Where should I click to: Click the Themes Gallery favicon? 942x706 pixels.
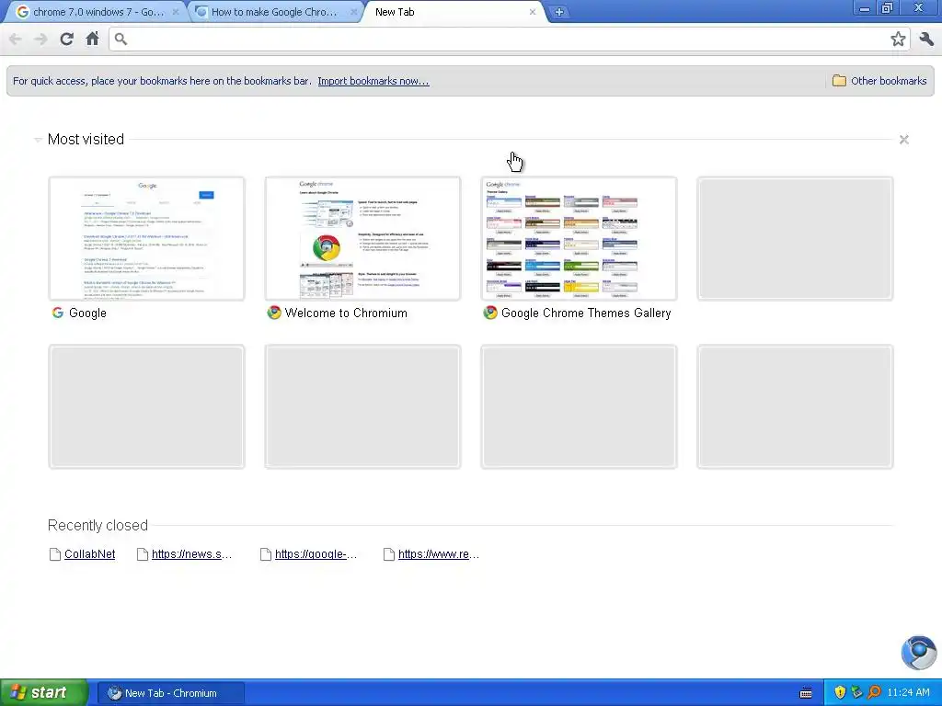(490, 313)
